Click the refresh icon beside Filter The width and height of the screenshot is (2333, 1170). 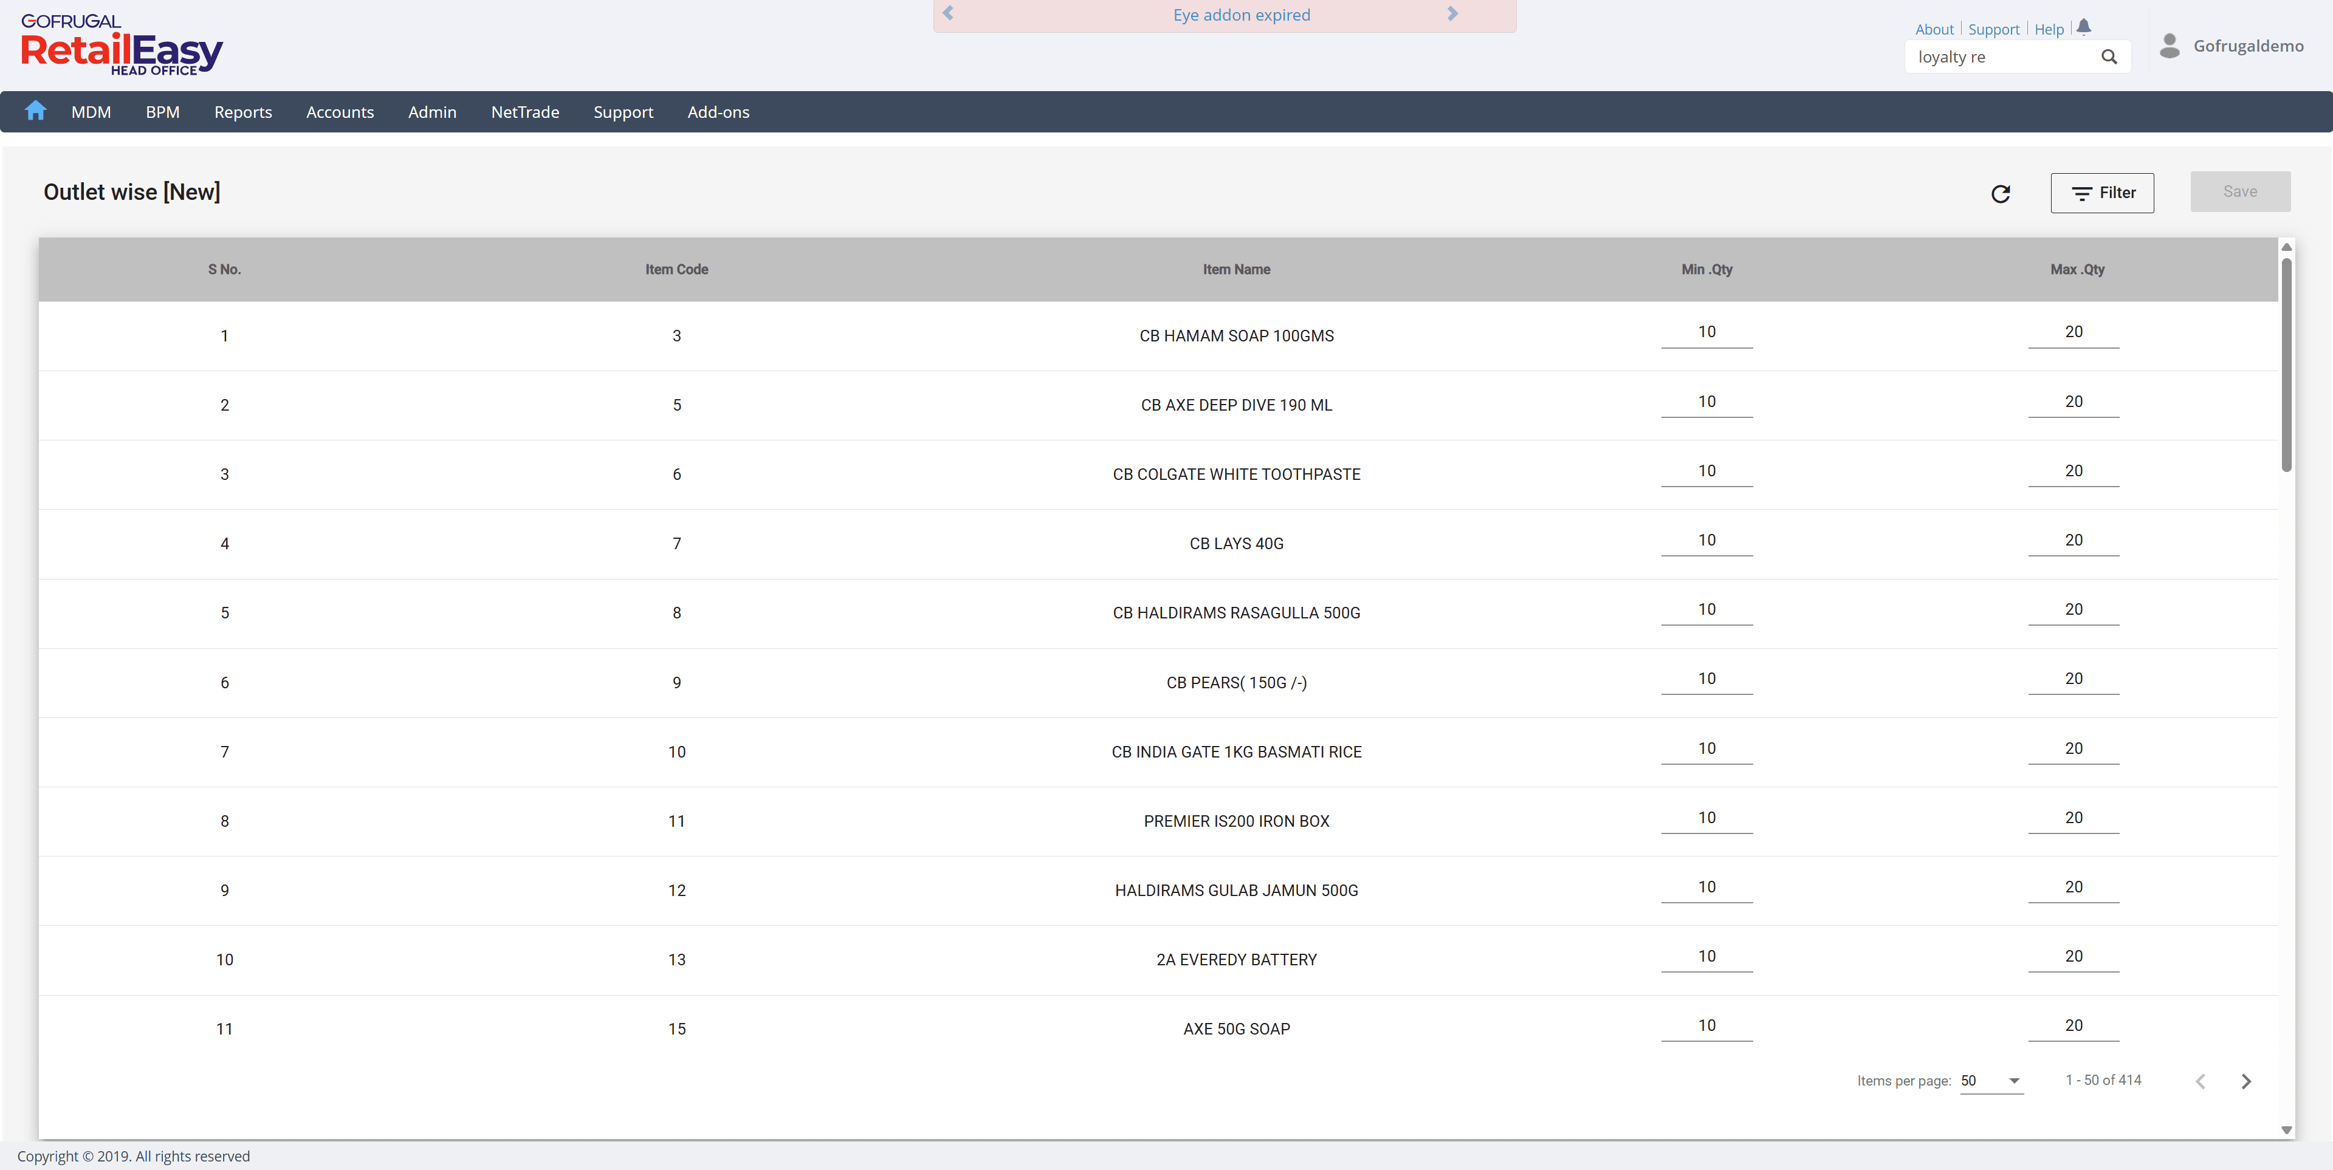(2000, 194)
